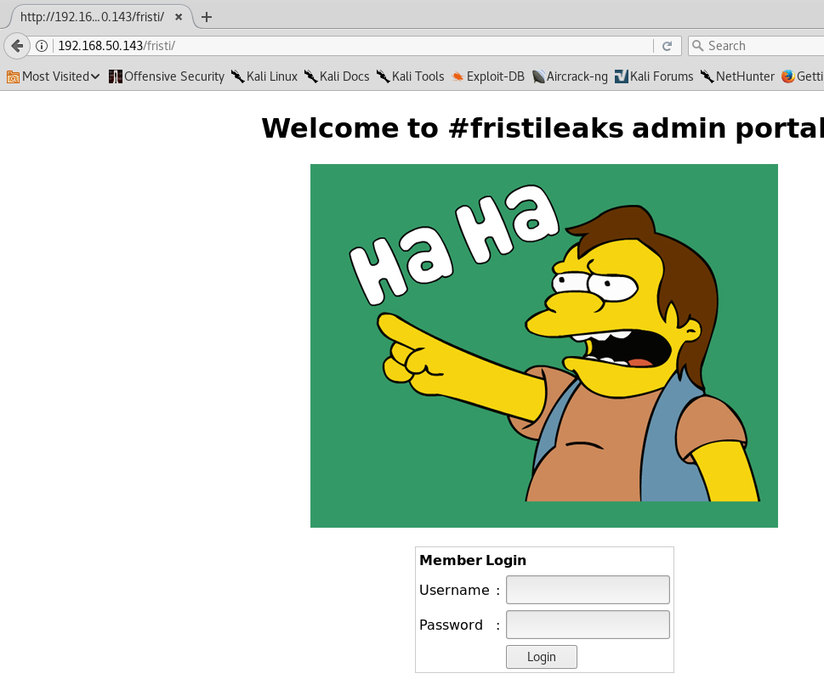Image resolution: width=824 pixels, height=679 pixels.
Task: Open the NetHunter bookmark
Action: (738, 76)
